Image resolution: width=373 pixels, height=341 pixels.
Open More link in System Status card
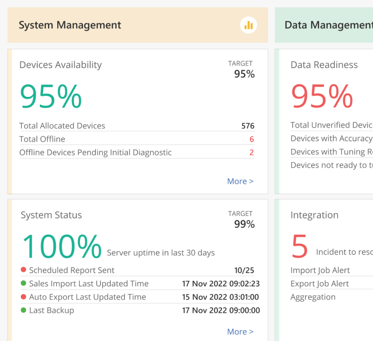[x=240, y=332]
